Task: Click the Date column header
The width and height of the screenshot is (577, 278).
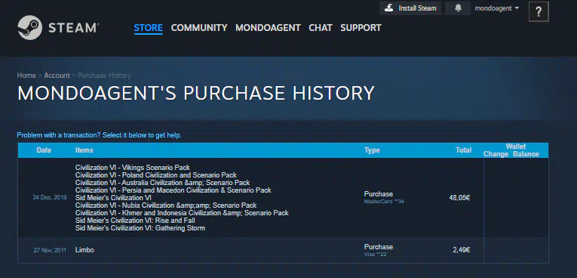Action: click(45, 150)
